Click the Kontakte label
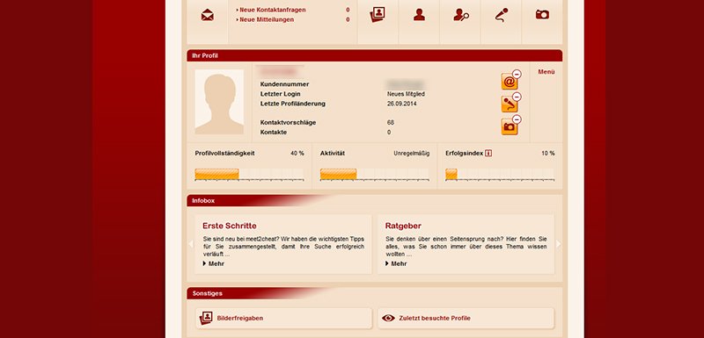704x338 pixels. tap(274, 133)
